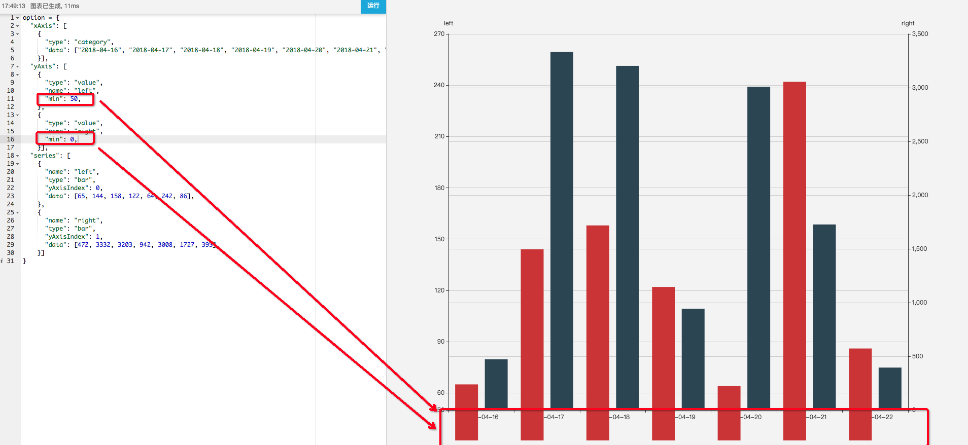Click the dark right bar for 04-22

click(890, 388)
